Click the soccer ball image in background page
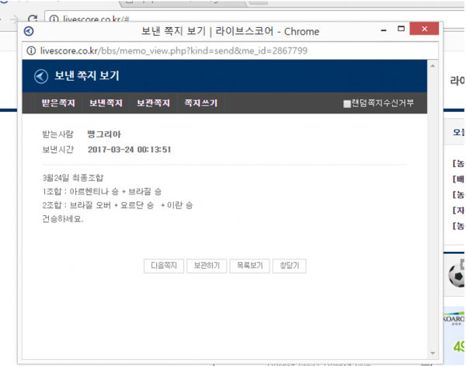466x366 pixels. pyautogui.click(x=457, y=276)
